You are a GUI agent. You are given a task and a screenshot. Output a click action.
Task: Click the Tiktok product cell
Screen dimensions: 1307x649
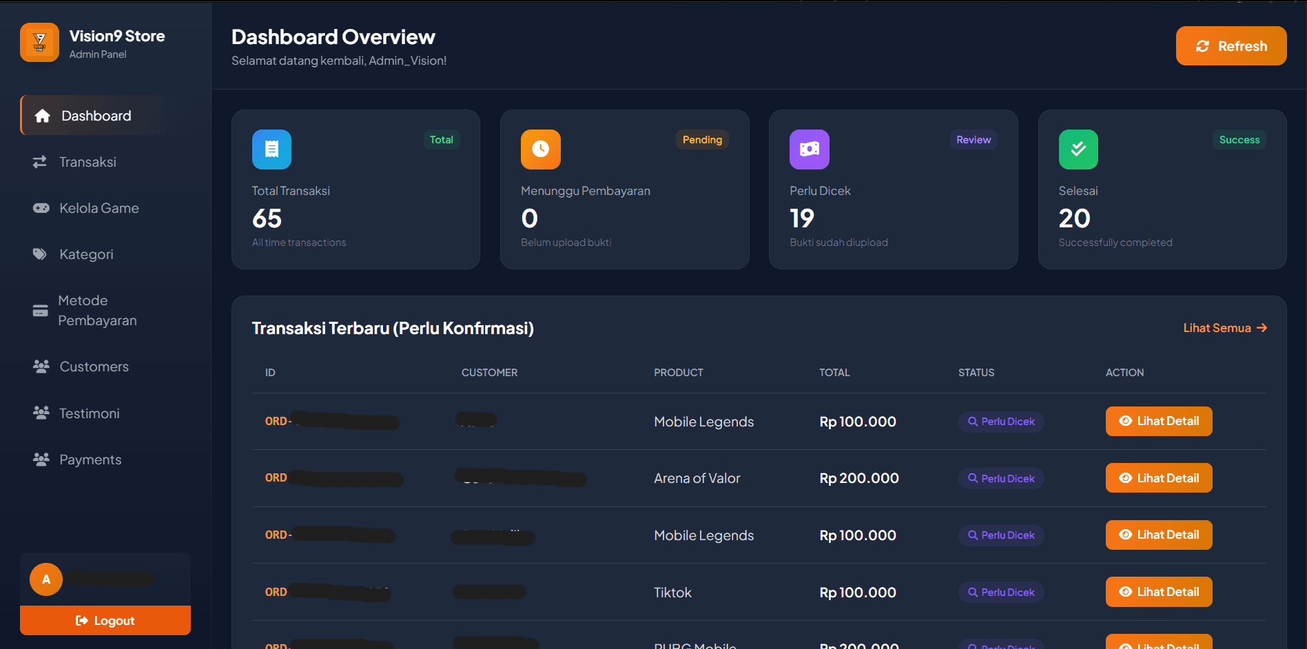672,593
